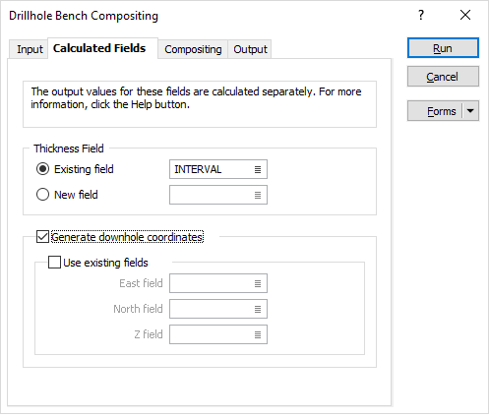Click the Cancel button
Screen dimensions: 489x417
(443, 77)
